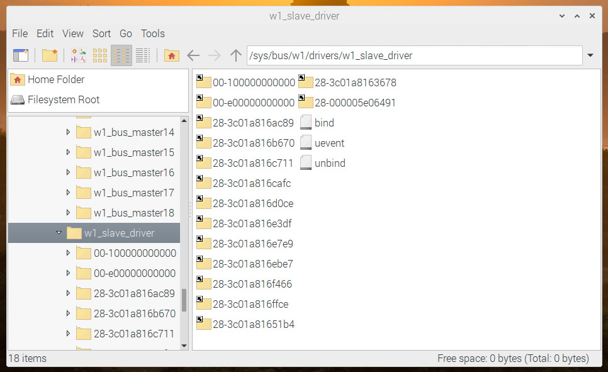Open the Sort menu

tap(101, 33)
